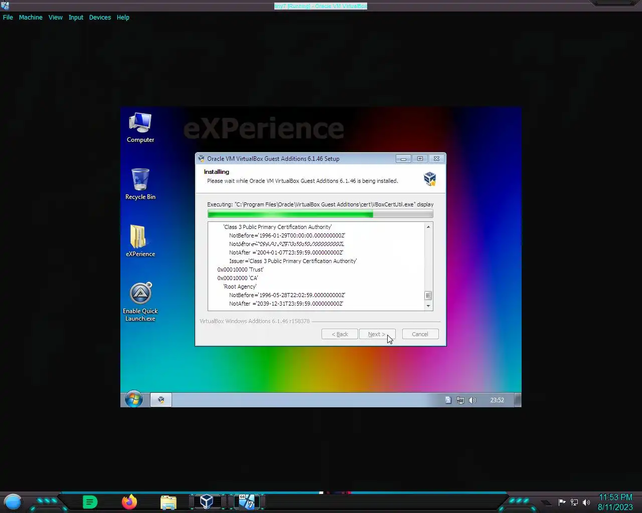The height and width of the screenshot is (513, 642).
Task: Click the guest tray volume speaker icon
Action: 472,400
